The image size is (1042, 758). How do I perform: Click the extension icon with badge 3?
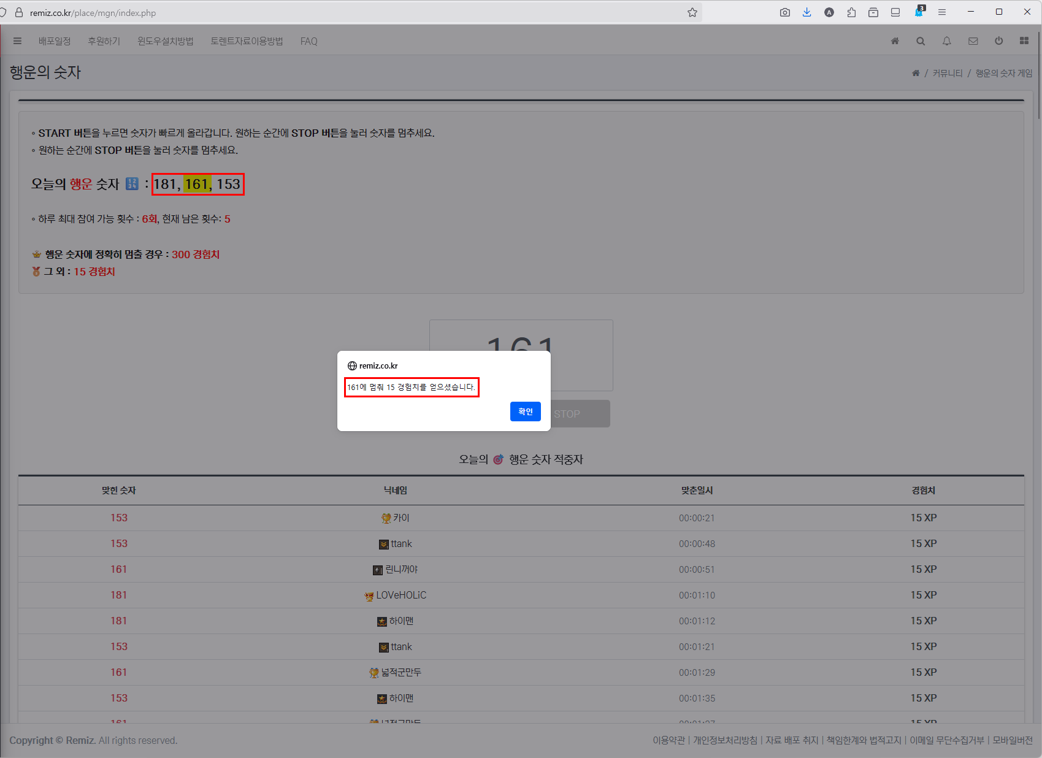pos(919,12)
